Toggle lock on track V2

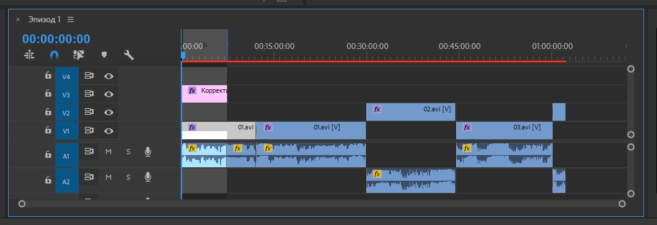(48, 112)
